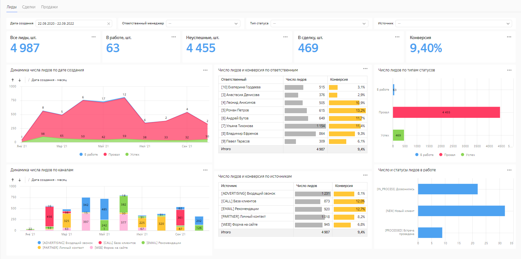
Task: Select source row [EMAIL] Рекомендации
Action: pyautogui.click(x=293, y=209)
